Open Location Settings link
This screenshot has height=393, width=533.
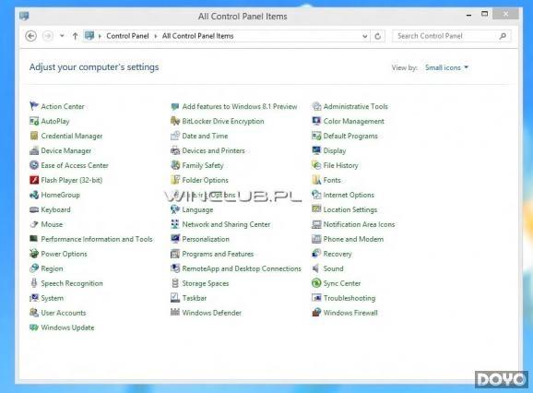[350, 209]
